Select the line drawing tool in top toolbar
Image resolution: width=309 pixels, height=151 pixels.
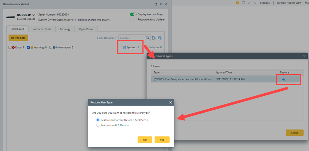point(249,3)
